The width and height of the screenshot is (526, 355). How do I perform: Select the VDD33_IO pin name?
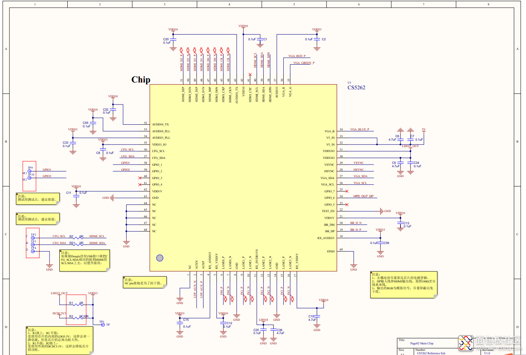pyautogui.click(x=159, y=144)
